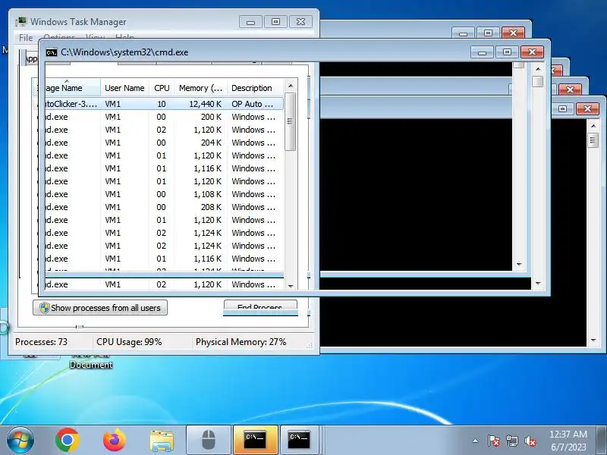Click the Windows Task Manager title icon
This screenshot has width=607, height=455.
pos(21,22)
